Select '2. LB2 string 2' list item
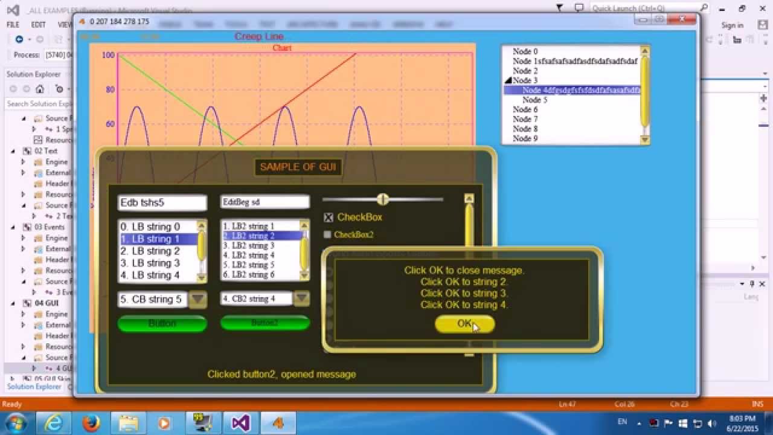This screenshot has width=773, height=435. tap(261, 236)
